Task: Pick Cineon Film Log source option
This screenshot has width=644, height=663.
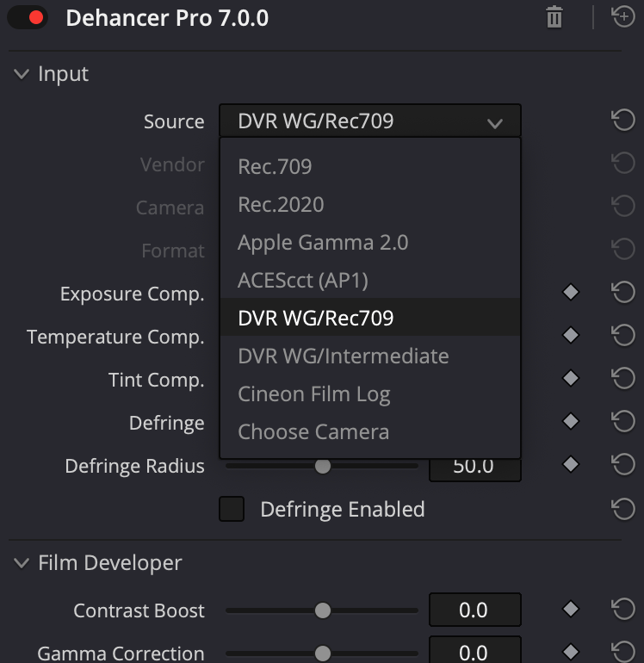Action: [370, 393]
